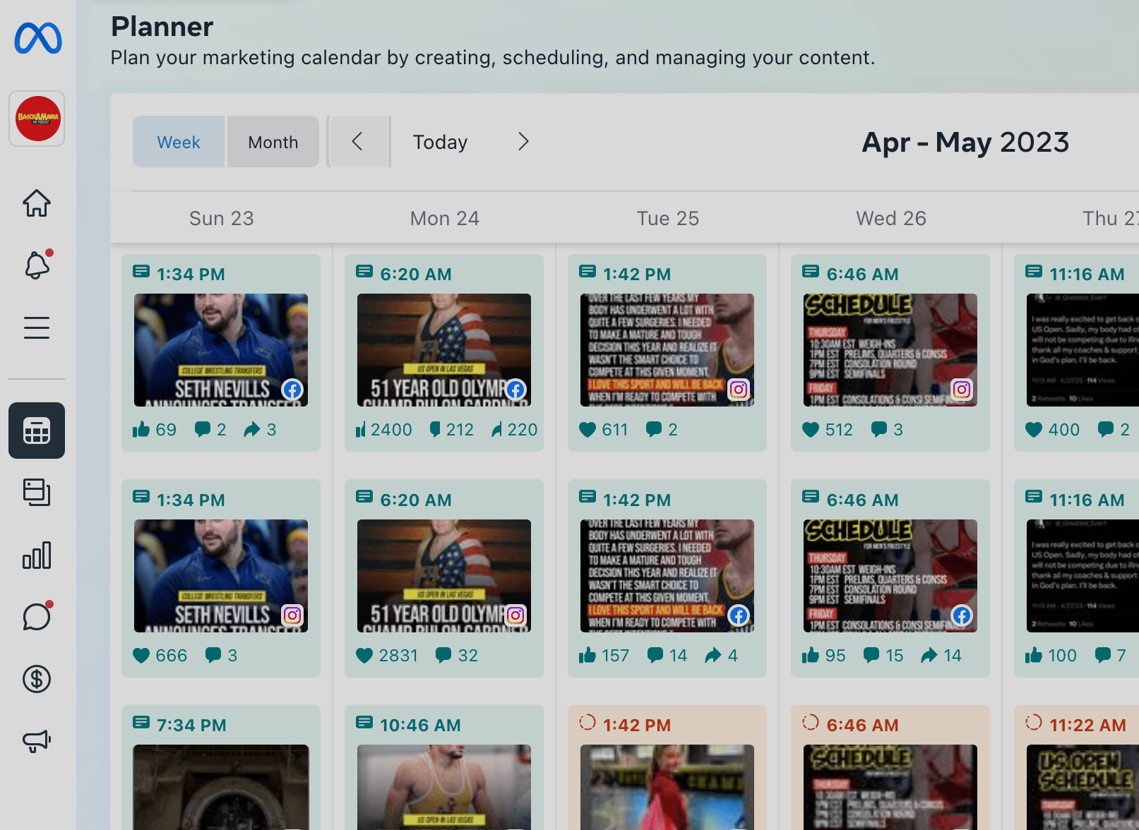Open the Inbox chat bubble icon
1139x830 pixels.
coord(36,616)
